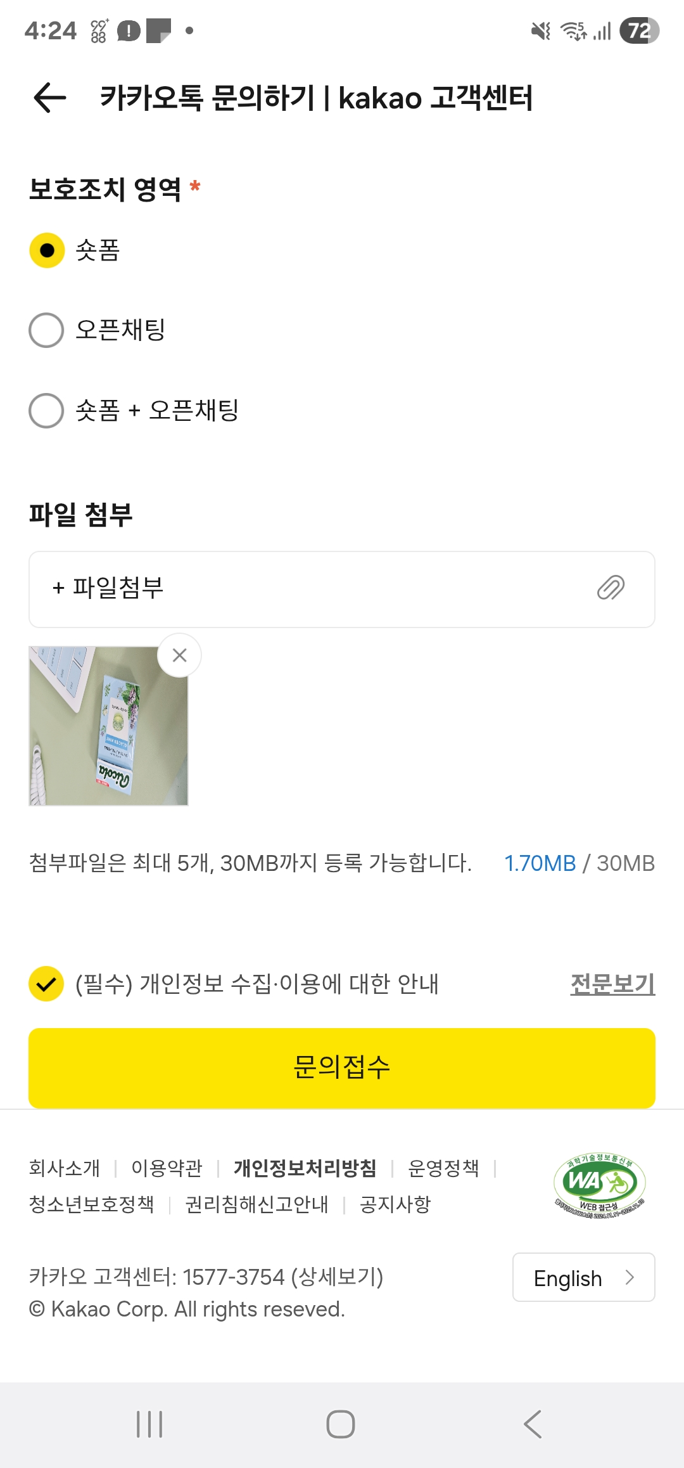Tap the back arrow in header
This screenshot has height=1468, width=684.
(50, 98)
